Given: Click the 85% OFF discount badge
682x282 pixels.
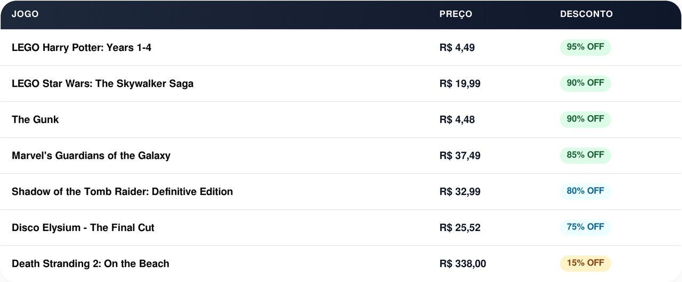Looking at the screenshot, I should (x=585, y=155).
